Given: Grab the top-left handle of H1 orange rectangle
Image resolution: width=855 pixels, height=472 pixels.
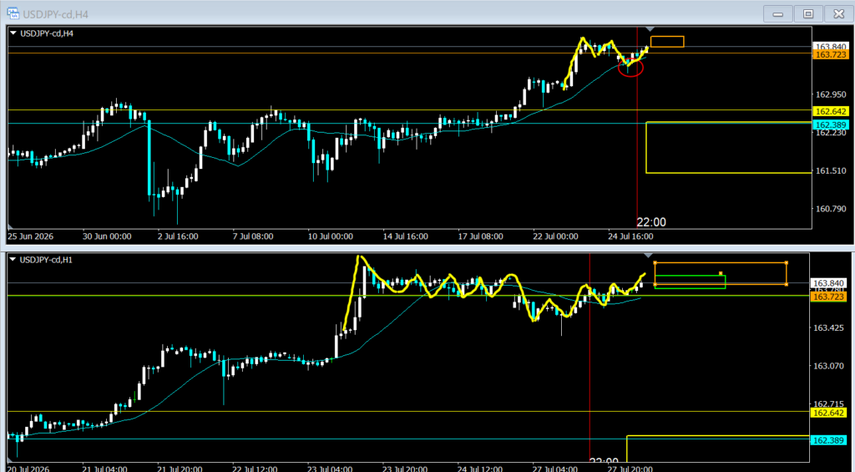Looking at the screenshot, I should click(x=655, y=262).
